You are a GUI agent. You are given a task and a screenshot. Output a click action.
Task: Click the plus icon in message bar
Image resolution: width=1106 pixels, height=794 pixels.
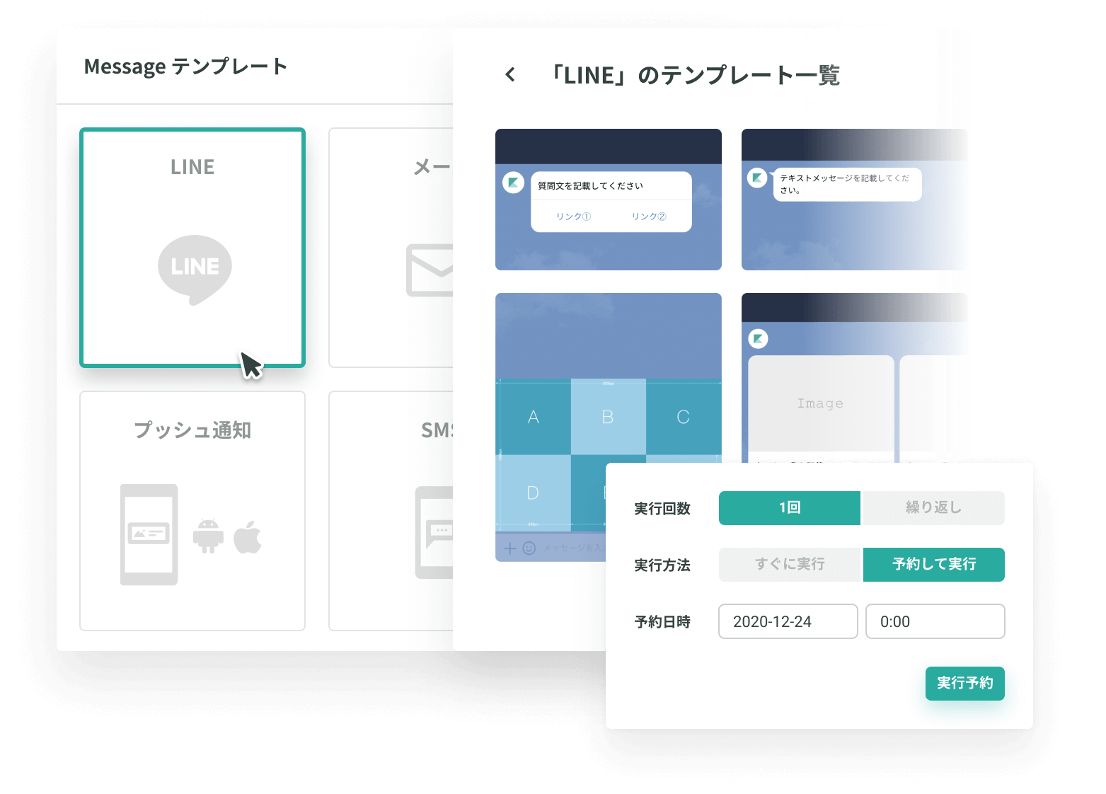point(509,548)
